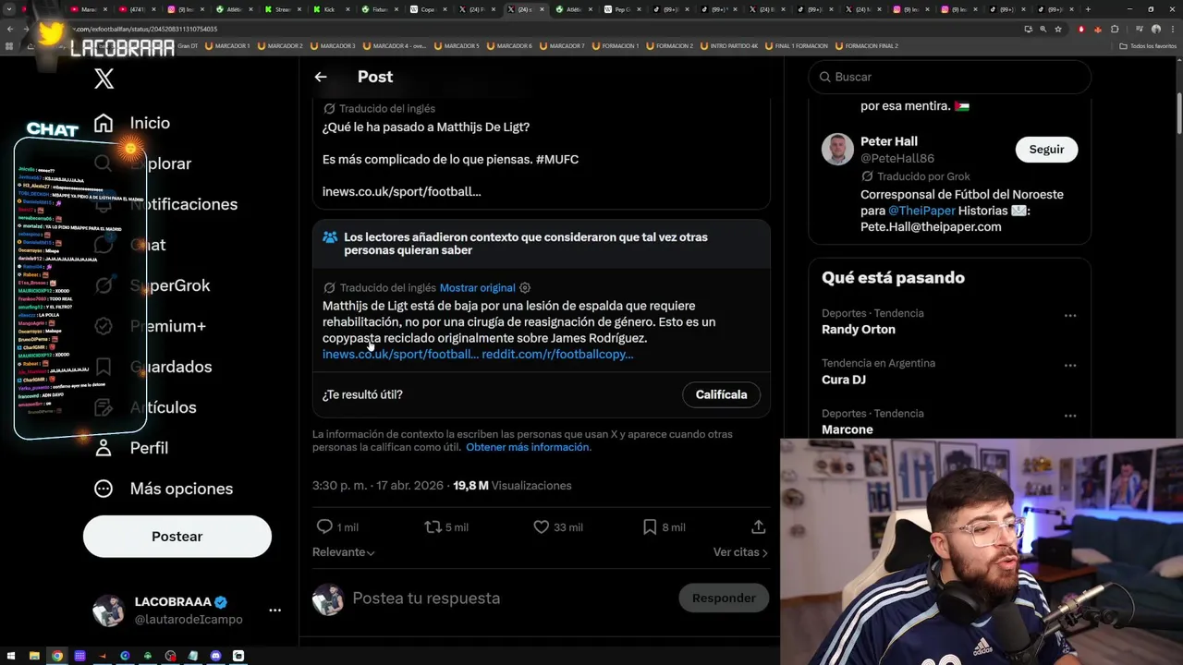The height and width of the screenshot is (665, 1183).
Task: Open Discord from the taskbar
Action: 215,656
